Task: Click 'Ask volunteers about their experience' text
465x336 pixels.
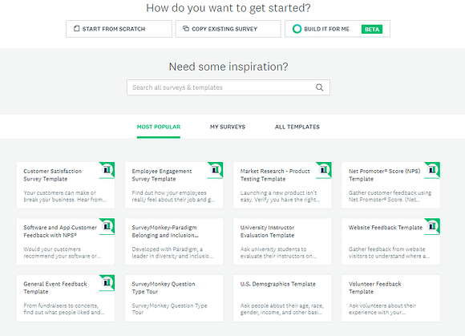Action: click(x=382, y=309)
